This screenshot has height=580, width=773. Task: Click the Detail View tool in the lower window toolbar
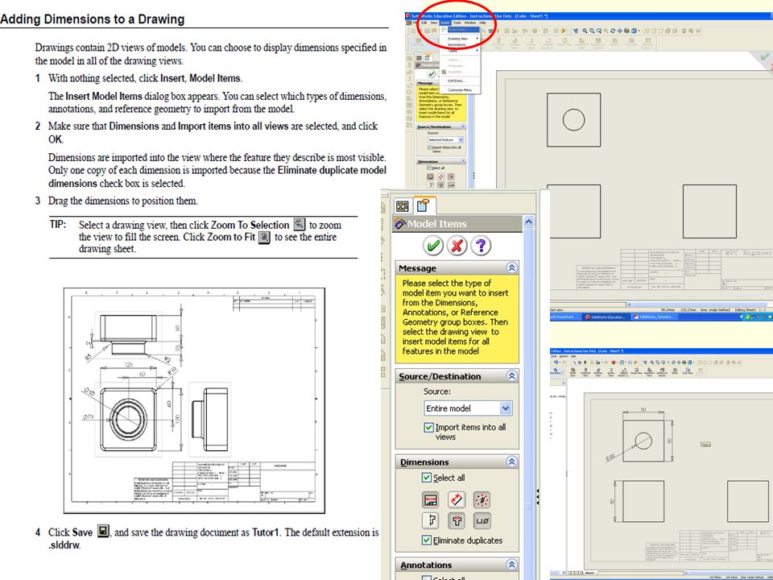(x=636, y=372)
